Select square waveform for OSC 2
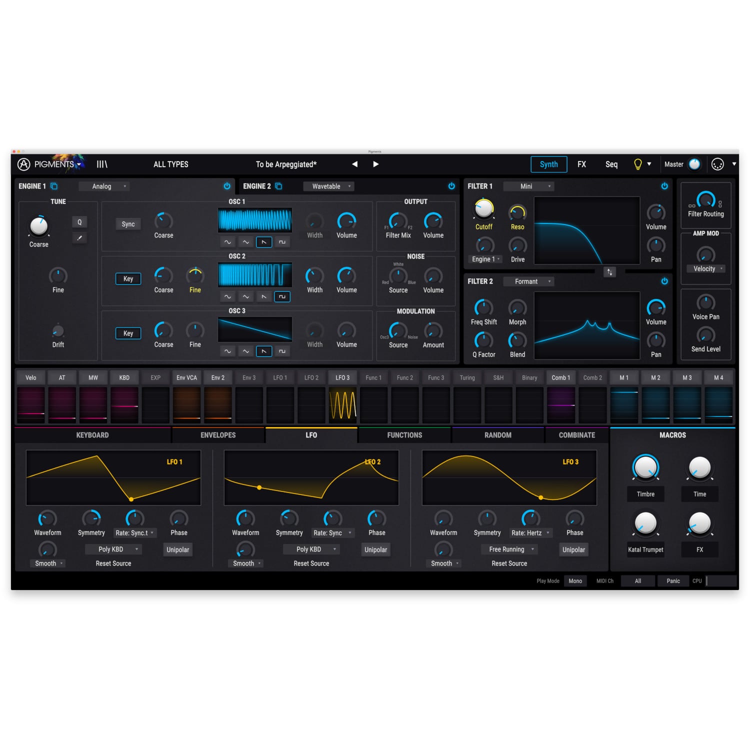This screenshot has height=750, width=750. (x=282, y=296)
